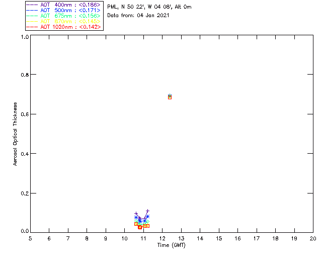Image resolution: width=322 pixels, height=258 pixels.
Task: Click the y-axis tick label 0.0
Action: tap(25, 231)
